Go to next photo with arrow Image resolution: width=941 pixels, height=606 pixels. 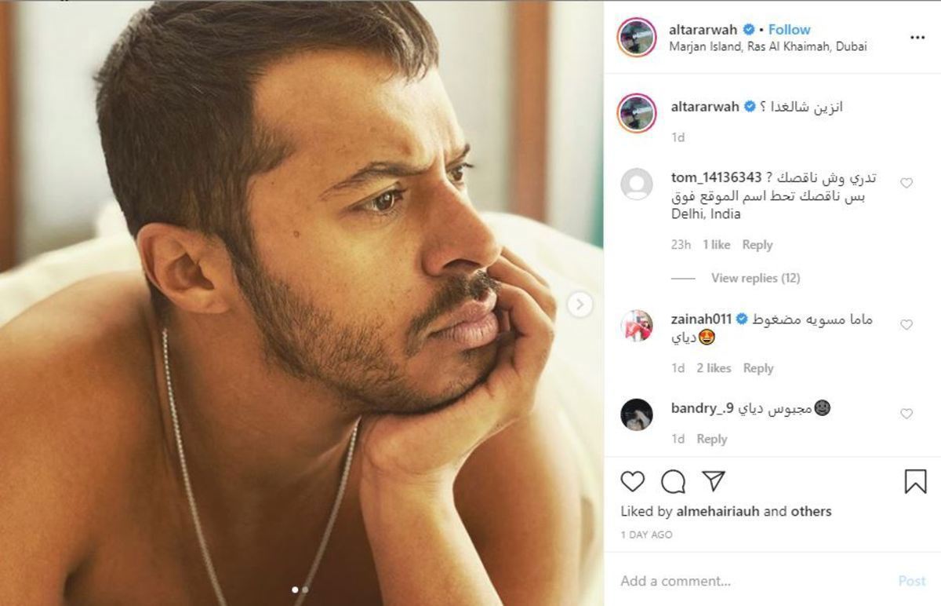click(579, 305)
